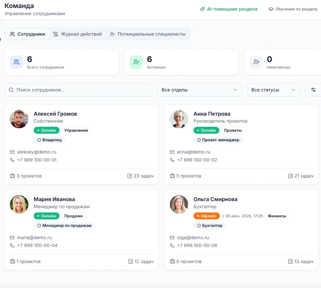Click the sparkle icon of AI-помощник раздела
The width and height of the screenshot is (321, 288).
pyautogui.click(x=202, y=9)
